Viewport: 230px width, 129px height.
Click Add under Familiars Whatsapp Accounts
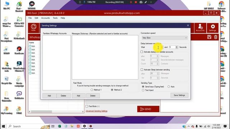49,96
